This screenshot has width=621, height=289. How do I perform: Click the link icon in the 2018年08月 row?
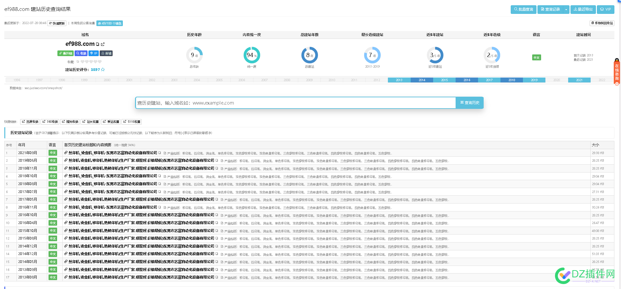click(x=66, y=184)
